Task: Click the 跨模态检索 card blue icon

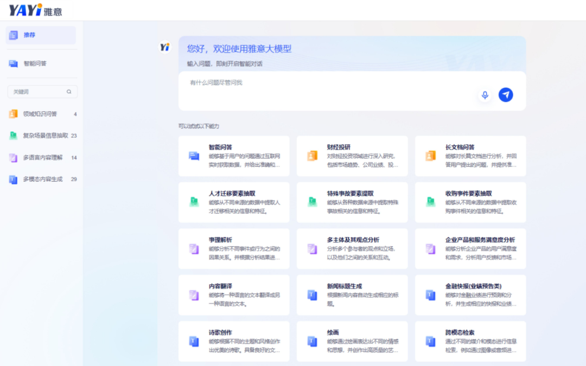Action: (x=430, y=341)
